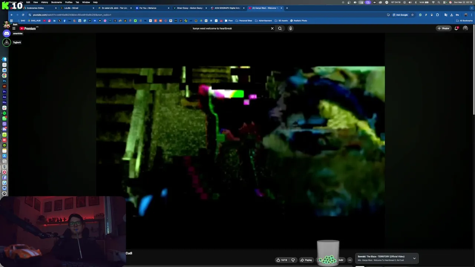
Task: Click Sun Mar 22 02:18 clock
Action: tap(463, 2)
